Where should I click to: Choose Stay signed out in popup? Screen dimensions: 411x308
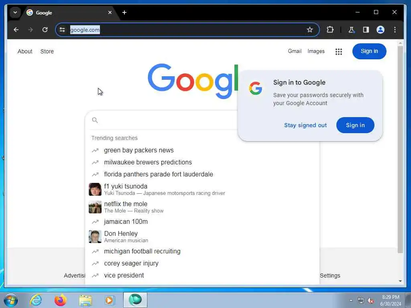click(x=305, y=125)
